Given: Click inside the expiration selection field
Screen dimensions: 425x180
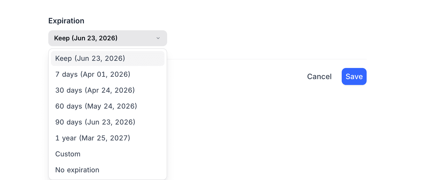Looking at the screenshot, I should [101, 38].
